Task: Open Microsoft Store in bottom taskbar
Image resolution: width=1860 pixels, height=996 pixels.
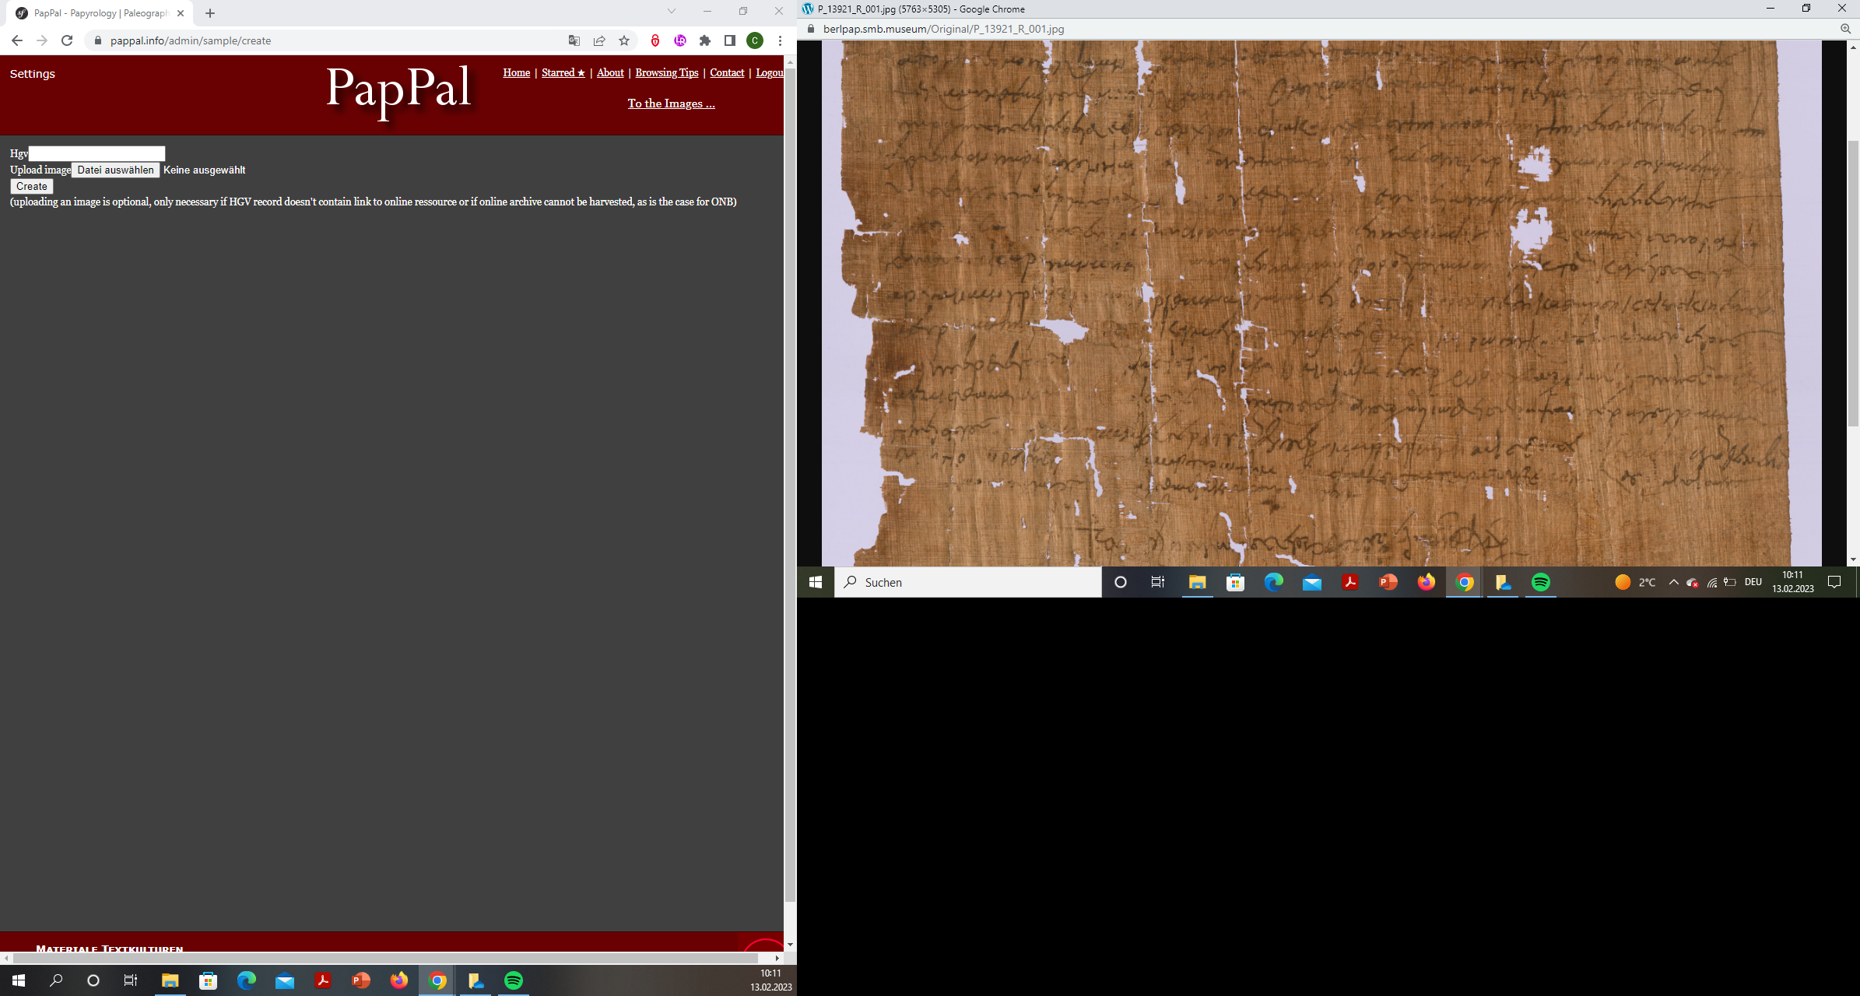Action: click(208, 980)
